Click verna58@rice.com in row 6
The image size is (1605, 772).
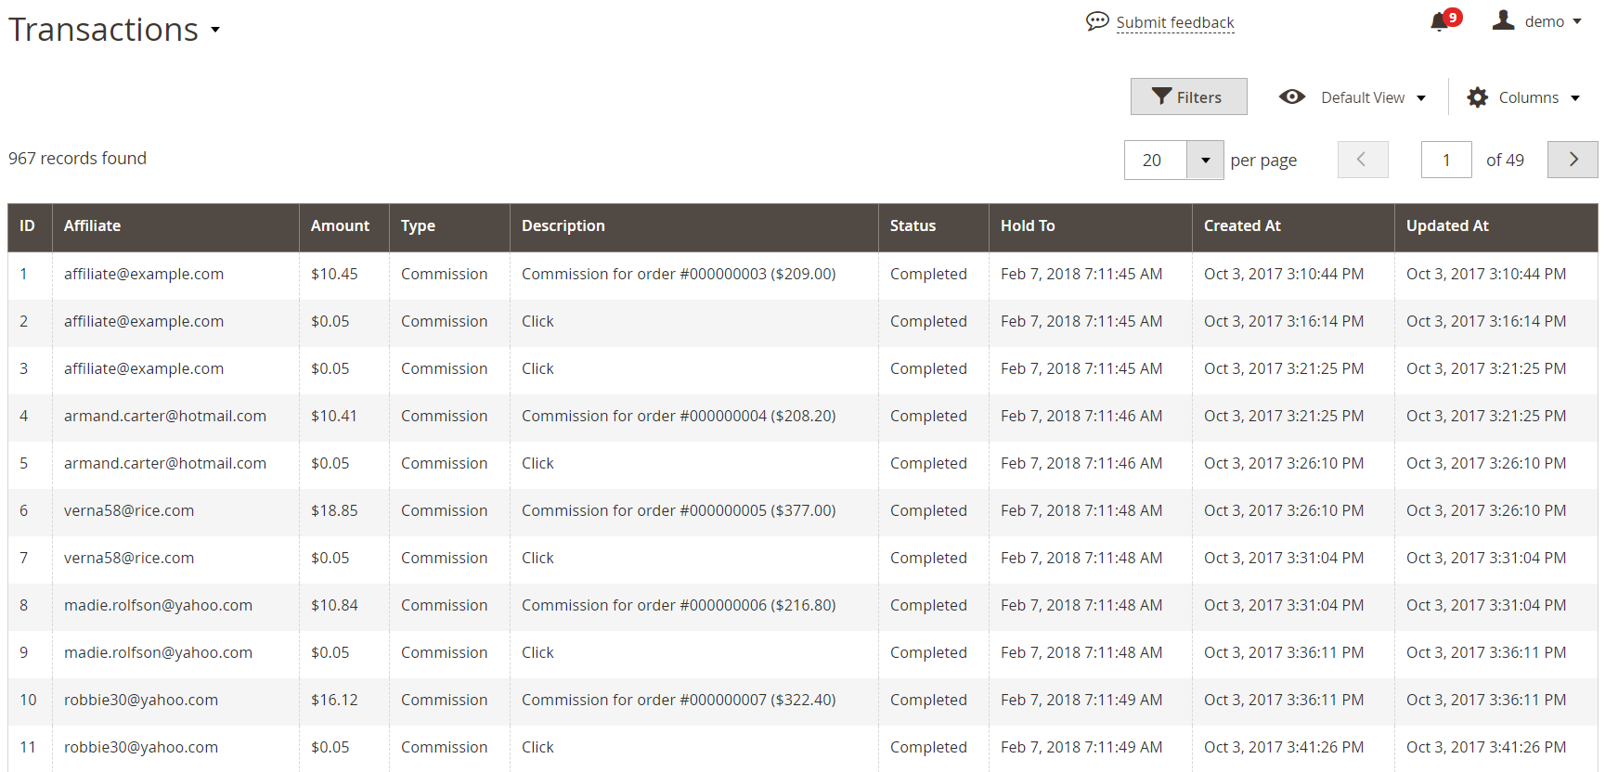(x=129, y=510)
